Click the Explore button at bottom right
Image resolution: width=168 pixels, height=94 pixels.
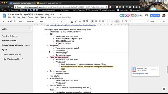tap(164, 89)
